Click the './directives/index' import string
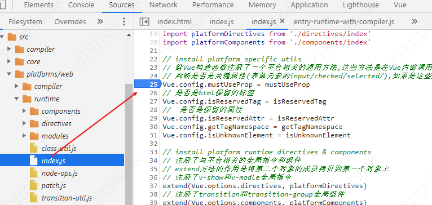Viewport: 432px width, 205px height. [330, 34]
